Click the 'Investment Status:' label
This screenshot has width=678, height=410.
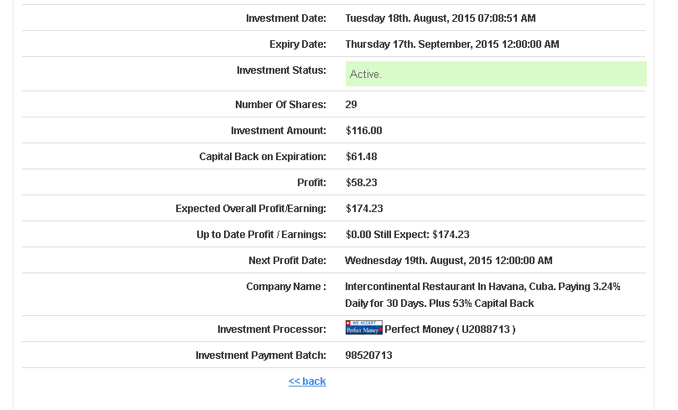click(x=281, y=70)
